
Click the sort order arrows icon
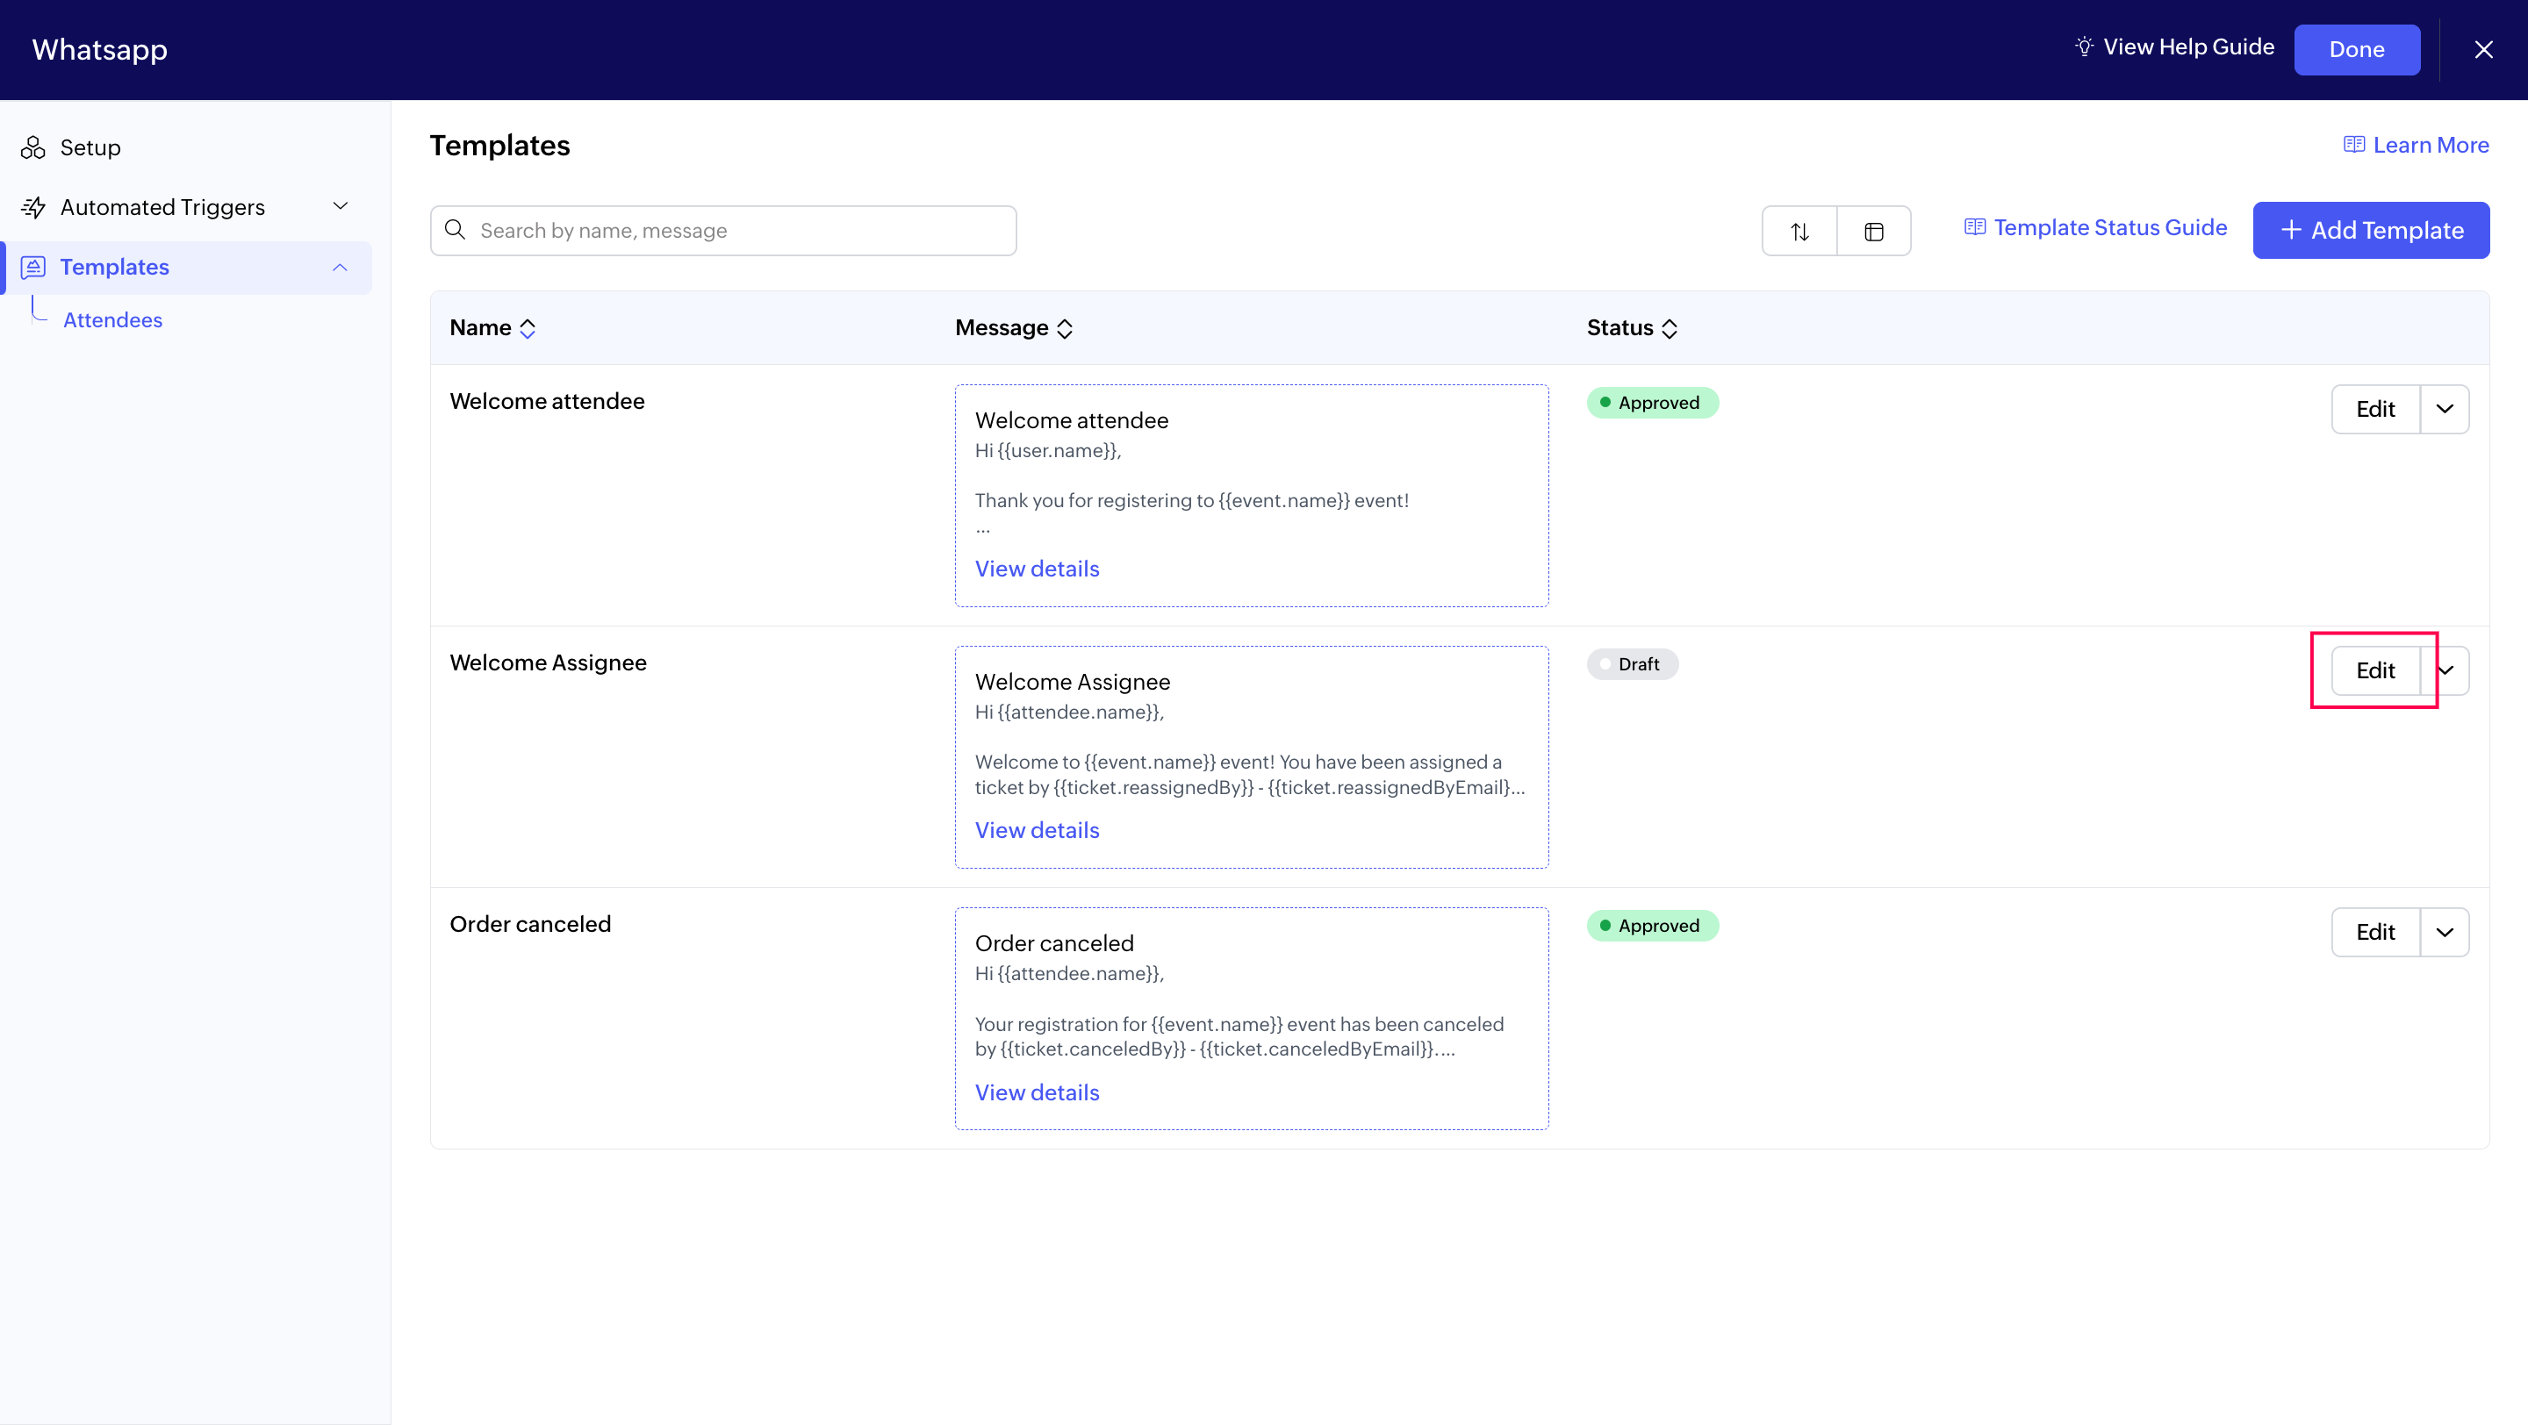coord(1799,232)
